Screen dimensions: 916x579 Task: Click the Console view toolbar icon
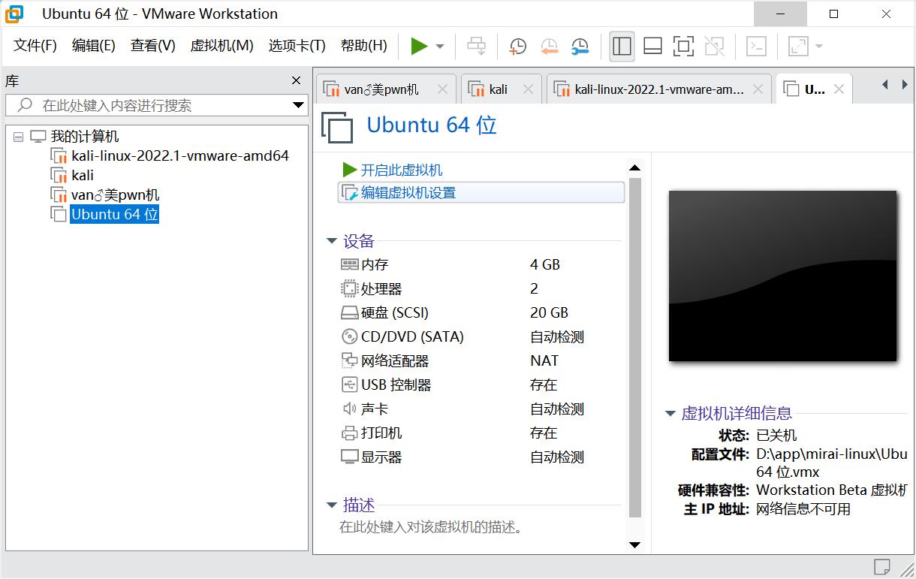point(756,47)
